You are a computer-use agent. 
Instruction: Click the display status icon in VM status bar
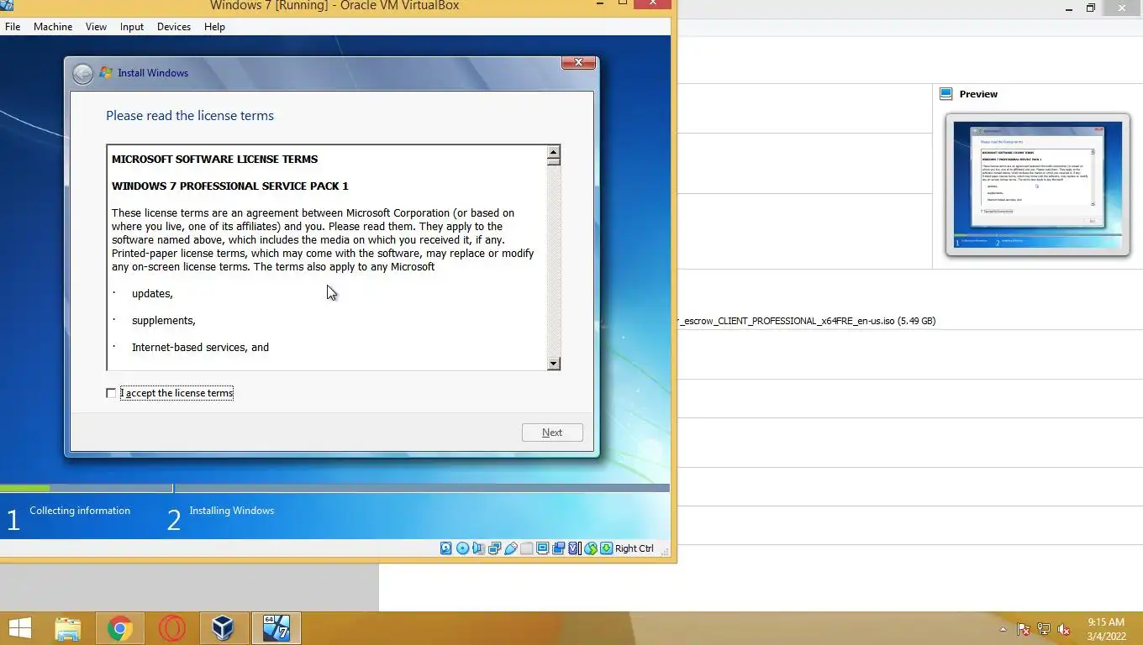tap(542, 548)
